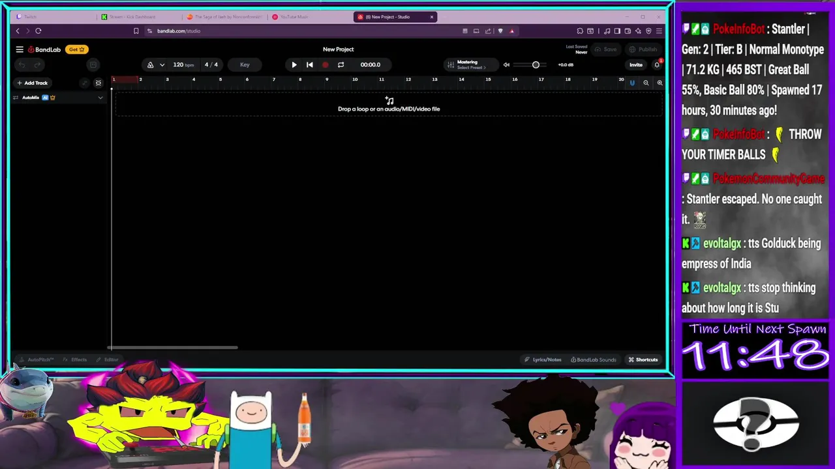Toggle loop cycle mode
The height and width of the screenshot is (469, 835).
tap(341, 64)
